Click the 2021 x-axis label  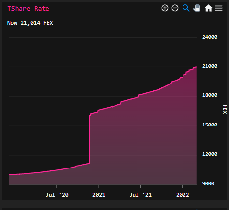[99, 195]
